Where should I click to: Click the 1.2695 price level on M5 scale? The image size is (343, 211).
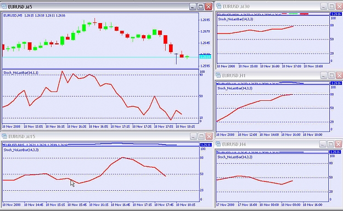205,20
